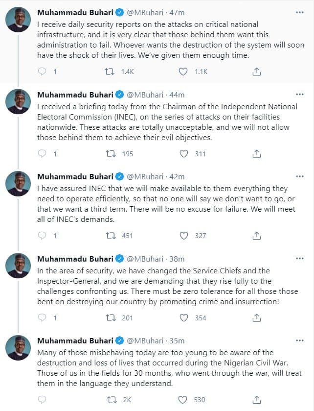Image resolution: width=314 pixels, height=411 pixels.
Task: Retweet the 42m tweet with 451 retweets
Action: [x=111, y=236]
